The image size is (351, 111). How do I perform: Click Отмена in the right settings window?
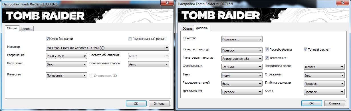[334, 103]
